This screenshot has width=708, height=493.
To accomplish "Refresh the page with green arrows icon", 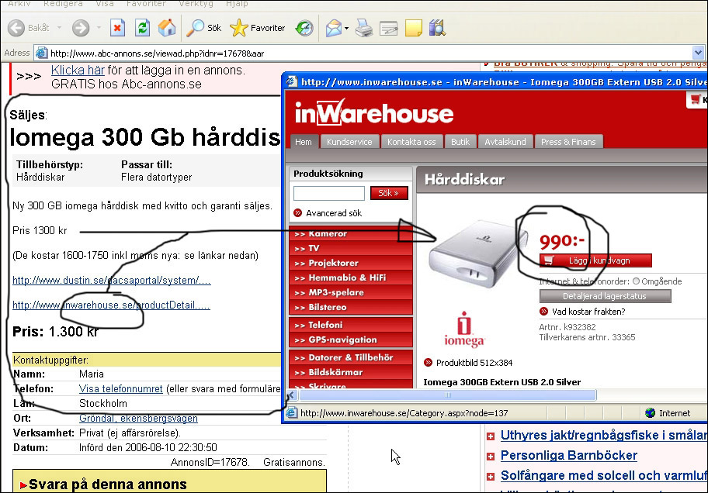I will (143, 28).
